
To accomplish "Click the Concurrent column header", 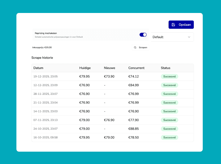I will tap(136, 68).
